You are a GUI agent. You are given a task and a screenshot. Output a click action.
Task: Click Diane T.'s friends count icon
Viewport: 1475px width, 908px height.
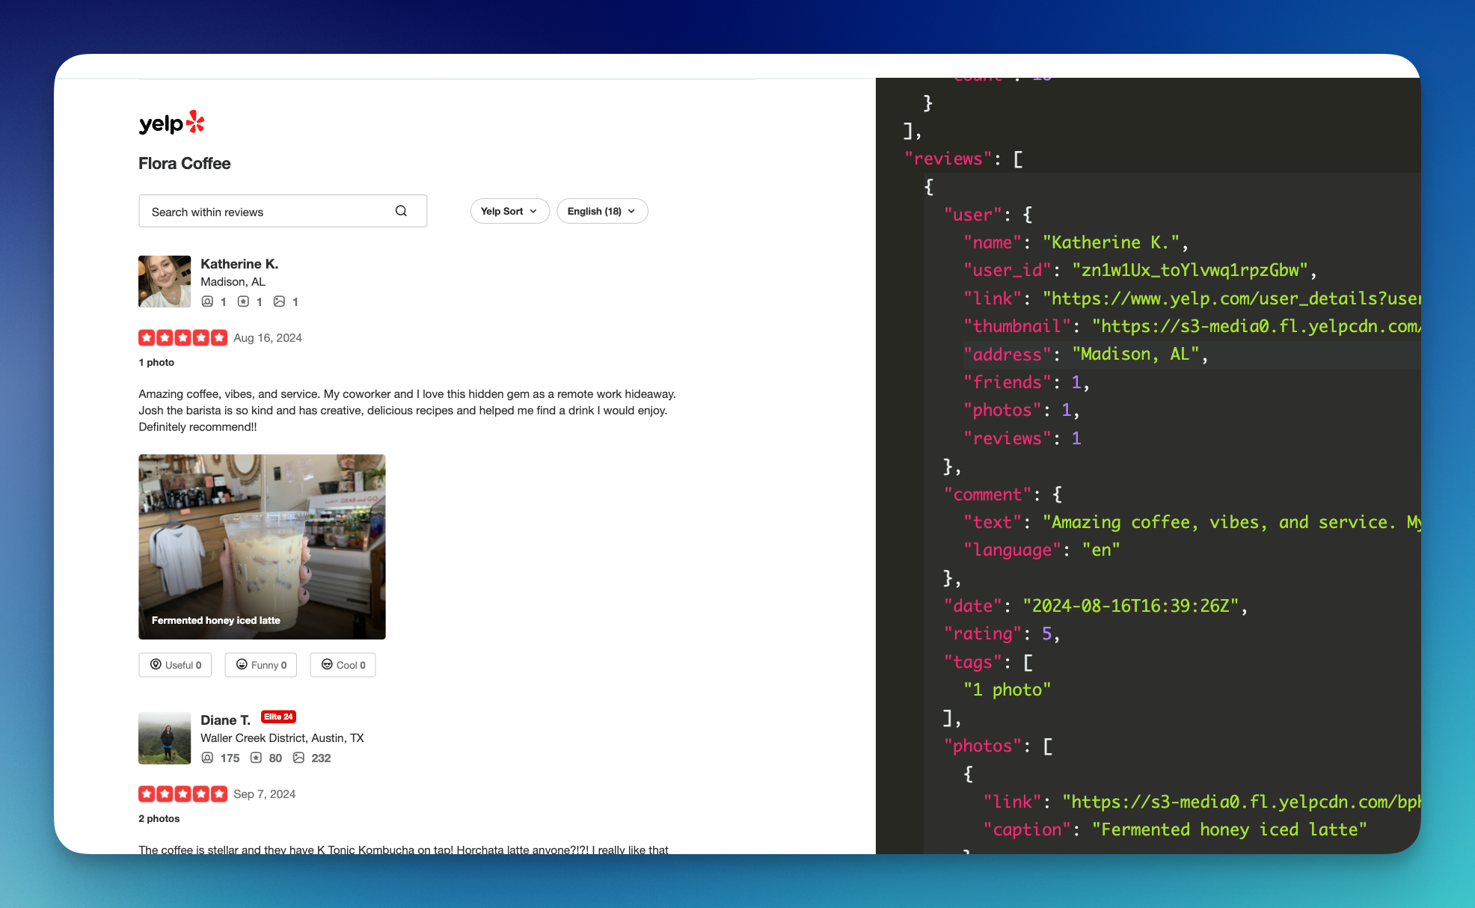click(207, 758)
